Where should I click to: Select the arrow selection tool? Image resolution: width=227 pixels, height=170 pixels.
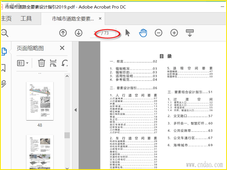tap(127, 33)
